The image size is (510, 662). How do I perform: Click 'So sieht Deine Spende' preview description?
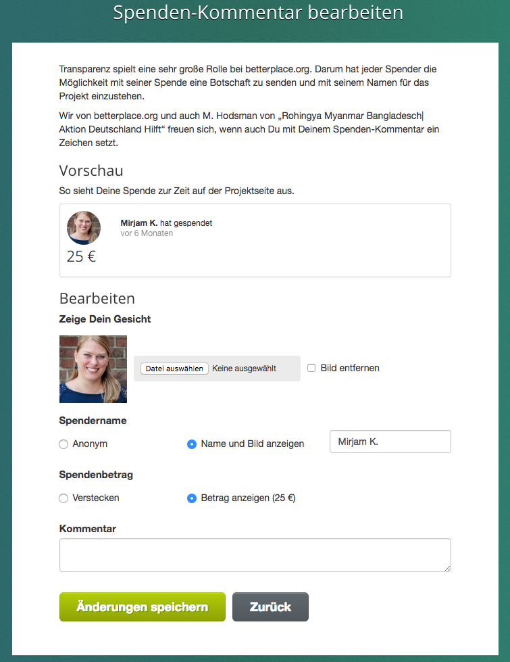click(x=177, y=191)
